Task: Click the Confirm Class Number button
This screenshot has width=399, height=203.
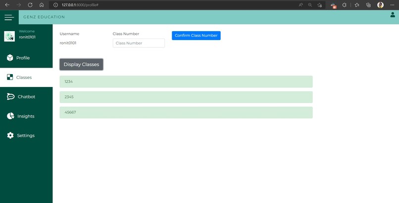Action: click(x=196, y=36)
